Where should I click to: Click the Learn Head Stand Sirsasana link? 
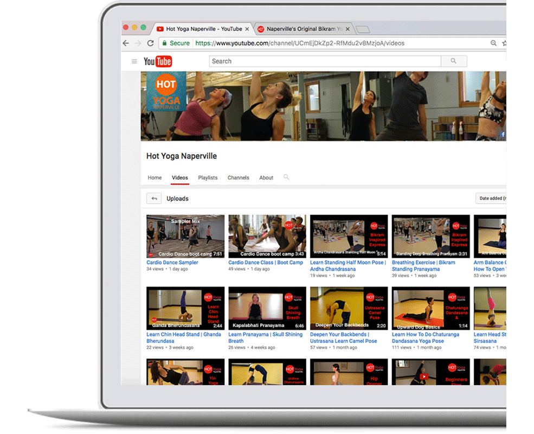pyautogui.click(x=490, y=337)
